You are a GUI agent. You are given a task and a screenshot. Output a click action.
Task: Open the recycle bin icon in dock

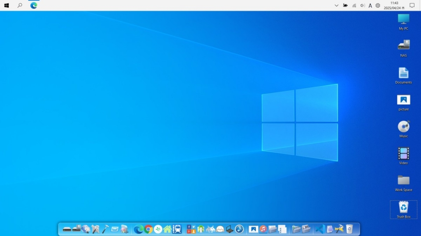[x=349, y=229]
